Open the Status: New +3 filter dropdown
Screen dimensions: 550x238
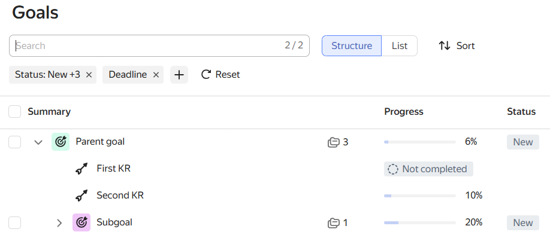tap(47, 75)
